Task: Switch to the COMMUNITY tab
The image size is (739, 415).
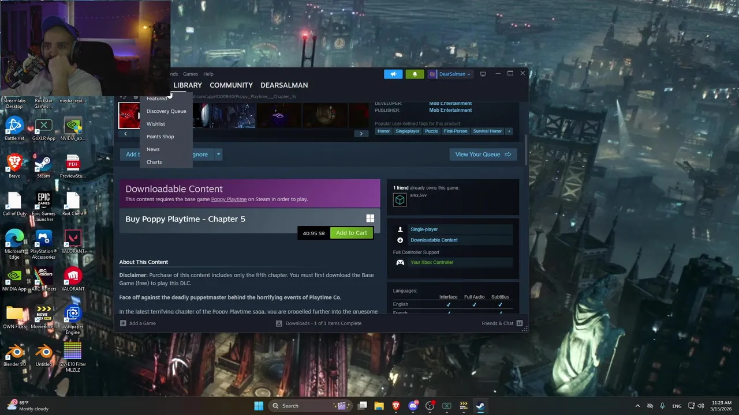Action: coord(231,85)
